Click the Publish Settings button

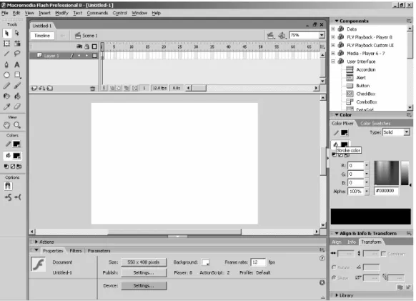tap(144, 273)
